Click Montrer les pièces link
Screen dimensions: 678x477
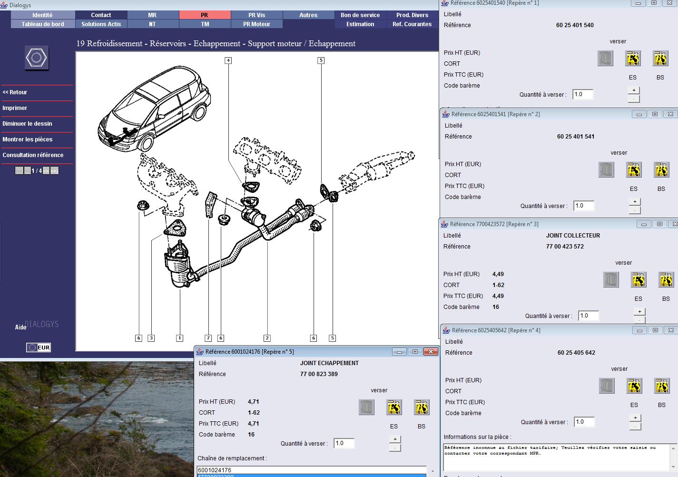(x=28, y=139)
